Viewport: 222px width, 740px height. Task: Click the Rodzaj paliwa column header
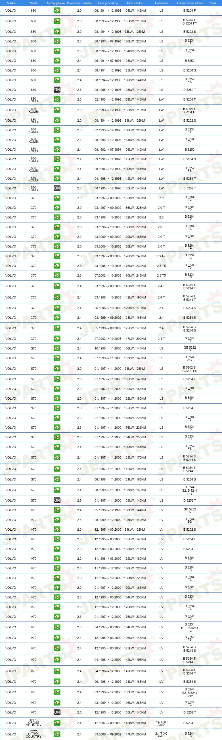coord(55,3)
